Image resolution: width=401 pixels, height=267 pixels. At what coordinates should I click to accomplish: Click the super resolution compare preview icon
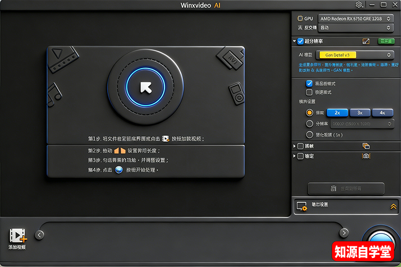coord(366,42)
